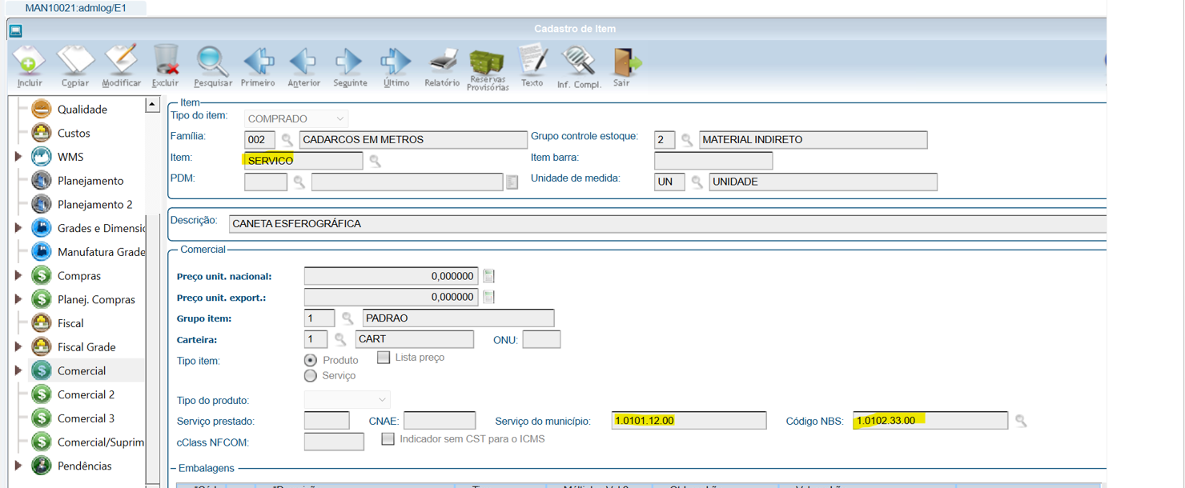Viewport: 1185px width, 488px height.
Task: Click lookup magnifier for Grupo item
Action: pyautogui.click(x=347, y=318)
